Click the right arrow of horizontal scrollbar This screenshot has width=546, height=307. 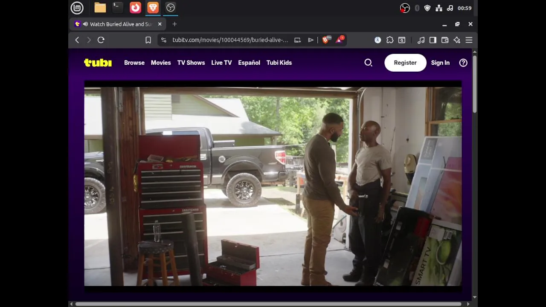(468, 304)
